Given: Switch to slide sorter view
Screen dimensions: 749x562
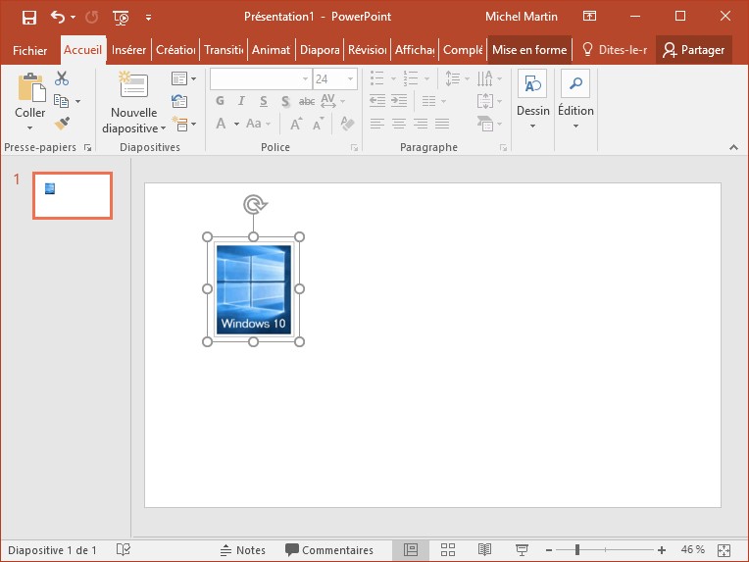Looking at the screenshot, I should tap(448, 550).
